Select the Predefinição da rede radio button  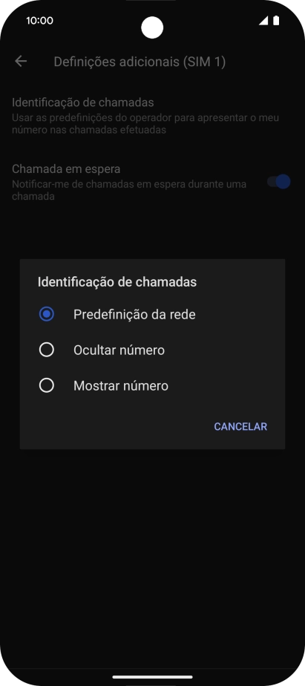47,314
